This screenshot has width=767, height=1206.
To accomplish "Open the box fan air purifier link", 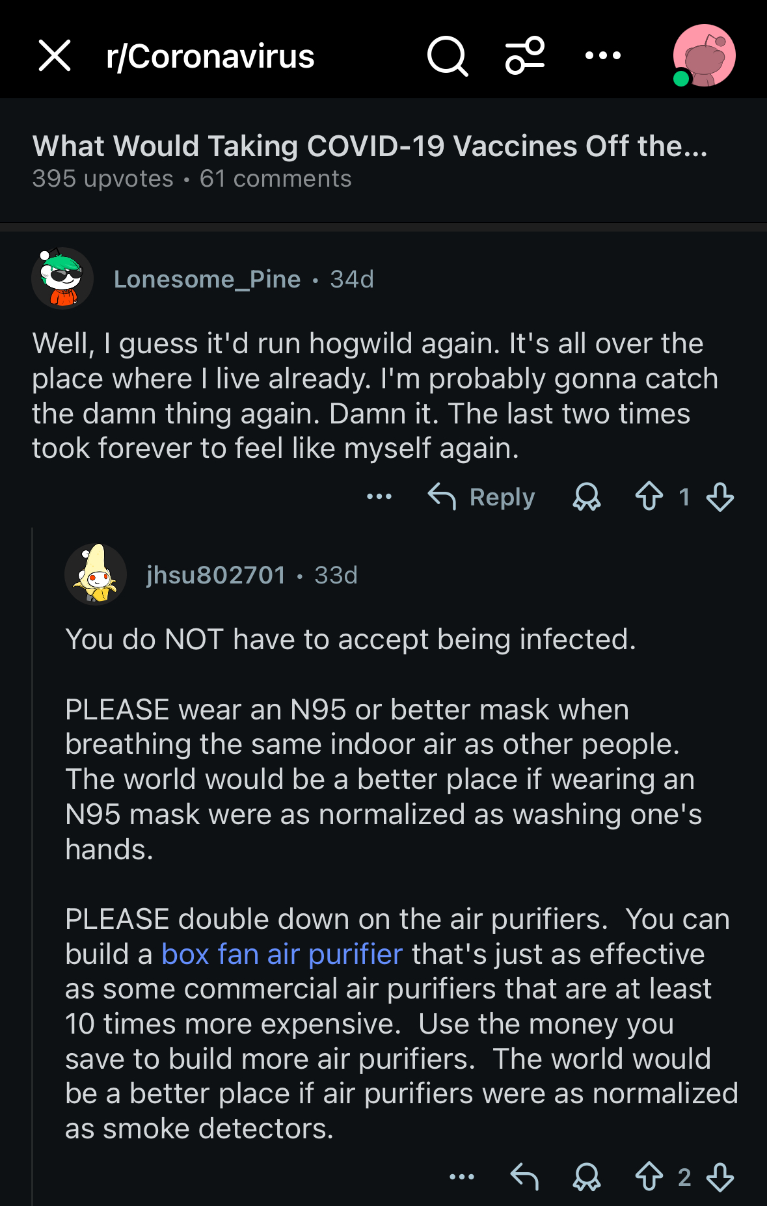I will tap(282, 954).
